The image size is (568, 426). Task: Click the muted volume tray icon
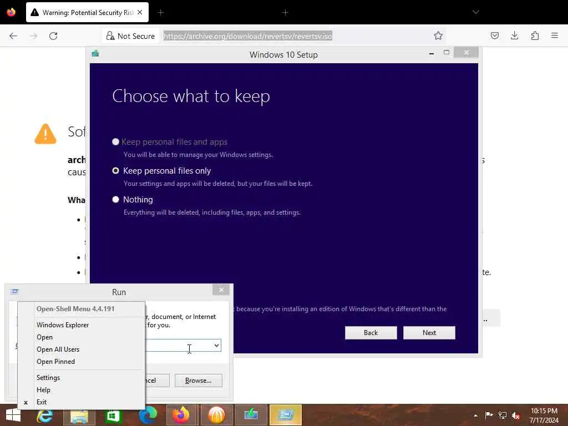point(516,415)
